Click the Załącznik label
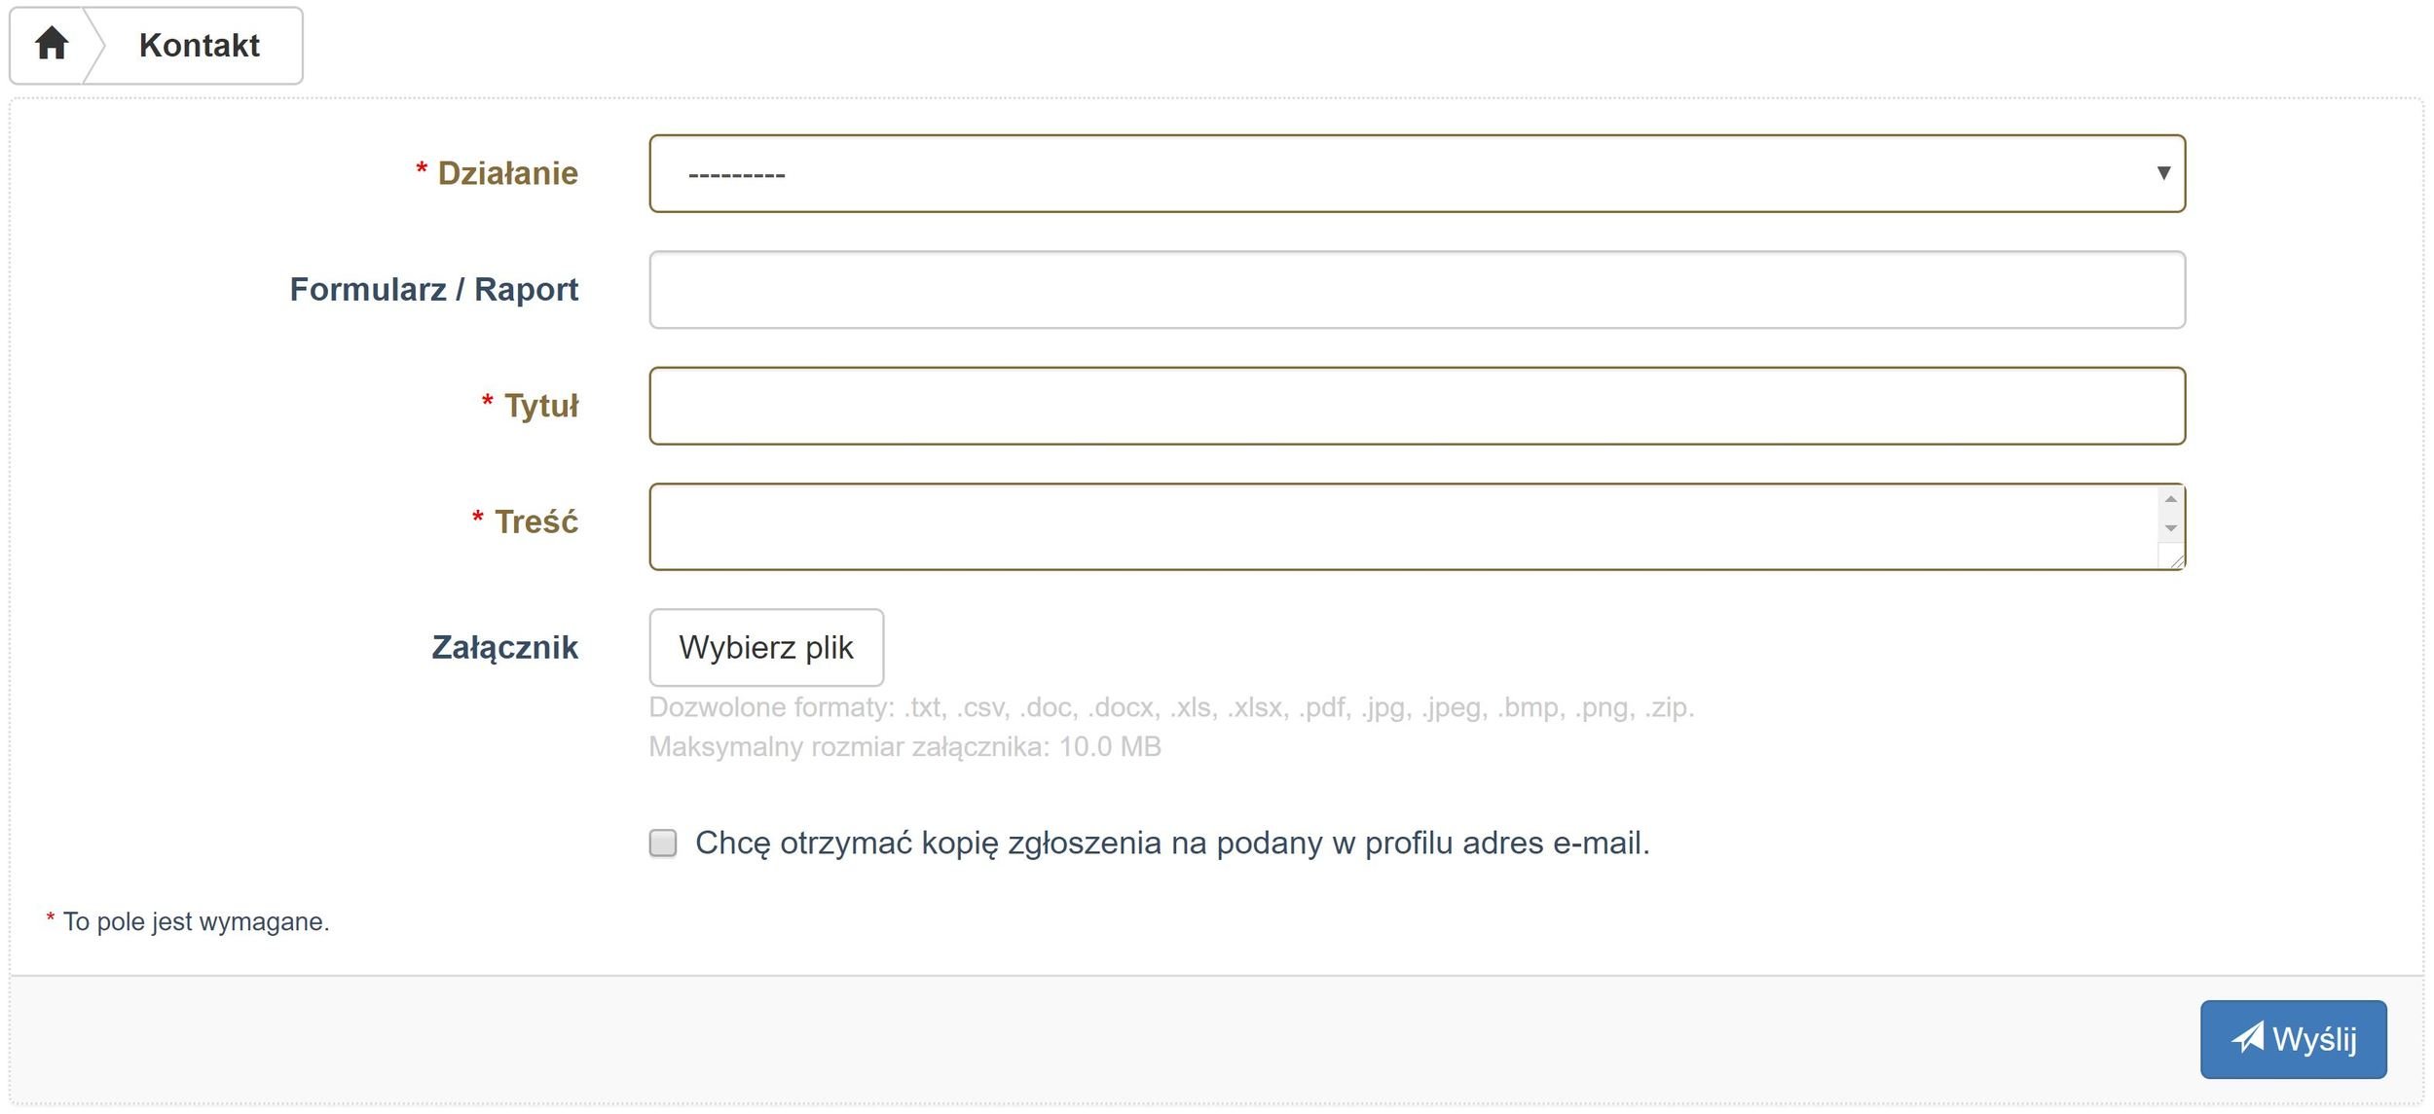The image size is (2434, 1114). click(504, 648)
